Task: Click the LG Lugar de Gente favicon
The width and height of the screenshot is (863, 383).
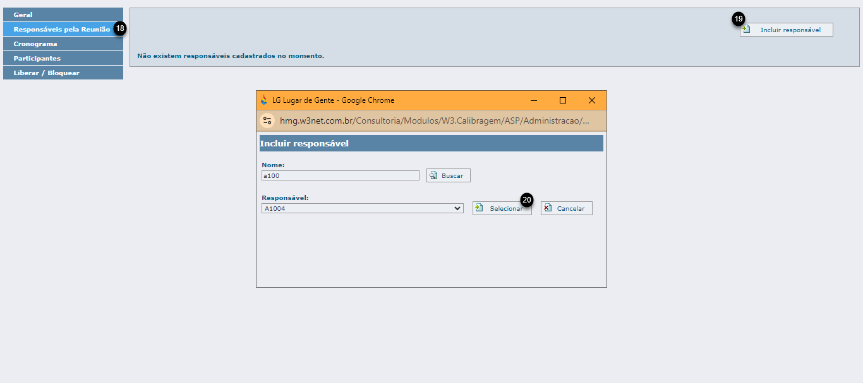Action: point(264,100)
